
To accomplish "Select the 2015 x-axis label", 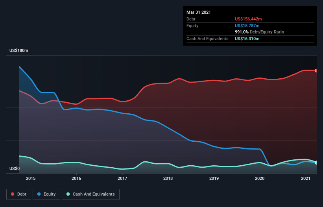I will [31, 178].
